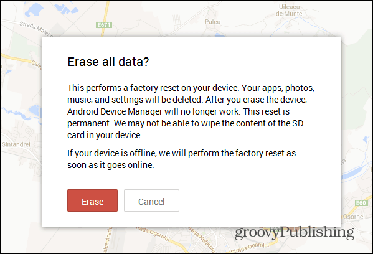Click the green E671 road shield
Viewport: 373px width, 254px height.
pyautogui.click(x=104, y=25)
